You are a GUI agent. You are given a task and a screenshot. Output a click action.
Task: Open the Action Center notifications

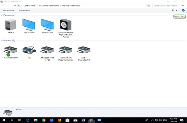(x=182, y=120)
